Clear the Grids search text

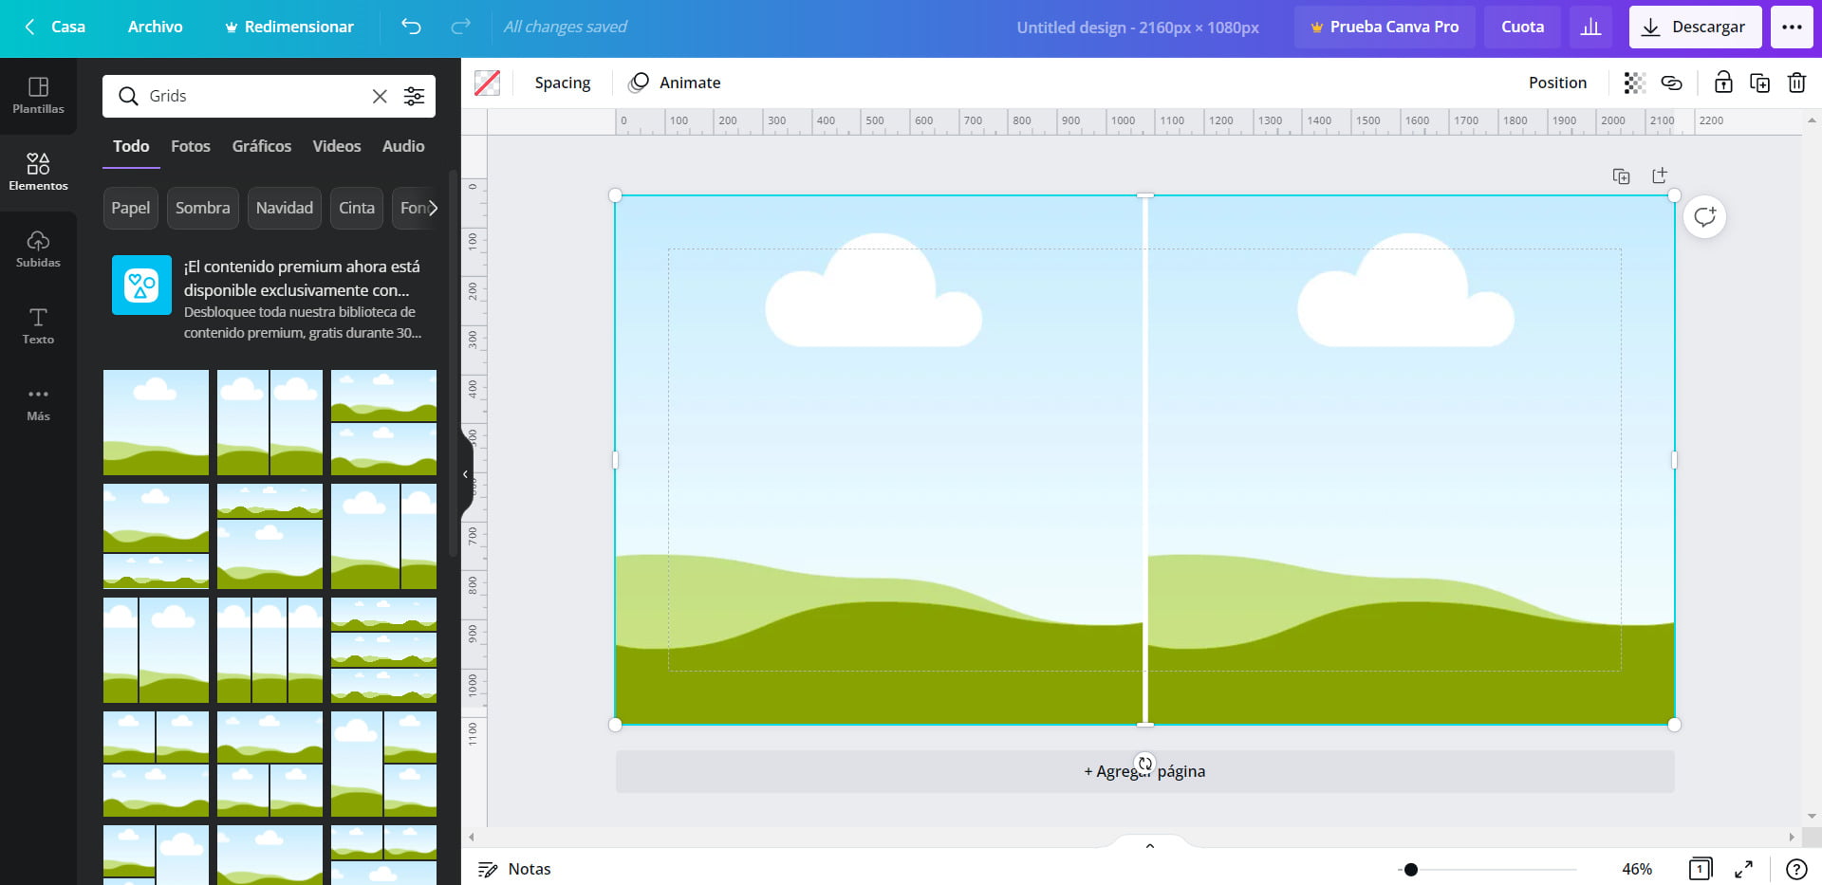[380, 96]
